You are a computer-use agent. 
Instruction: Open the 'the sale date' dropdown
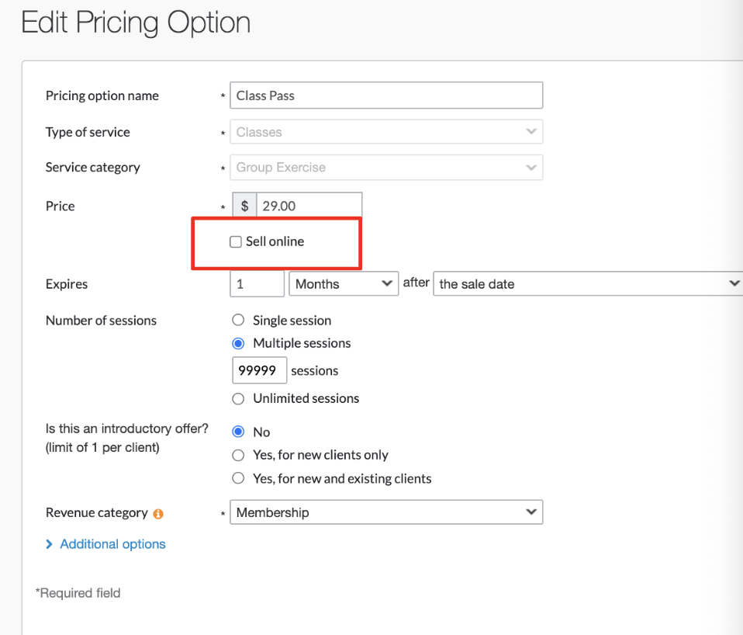click(x=588, y=284)
